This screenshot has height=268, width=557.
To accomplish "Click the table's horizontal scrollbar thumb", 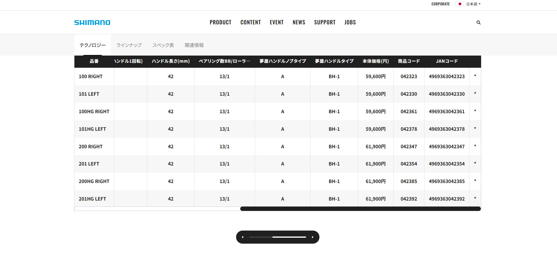I will (x=361, y=209).
